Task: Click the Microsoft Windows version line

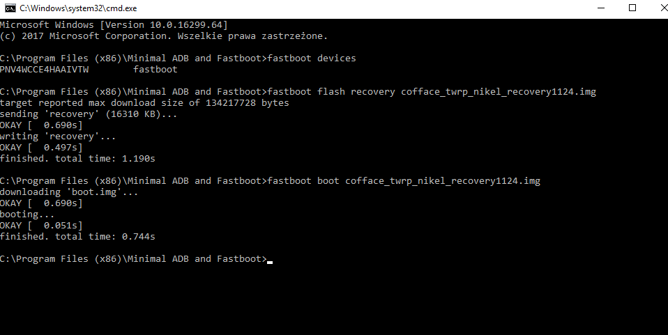Action: tap(114, 24)
